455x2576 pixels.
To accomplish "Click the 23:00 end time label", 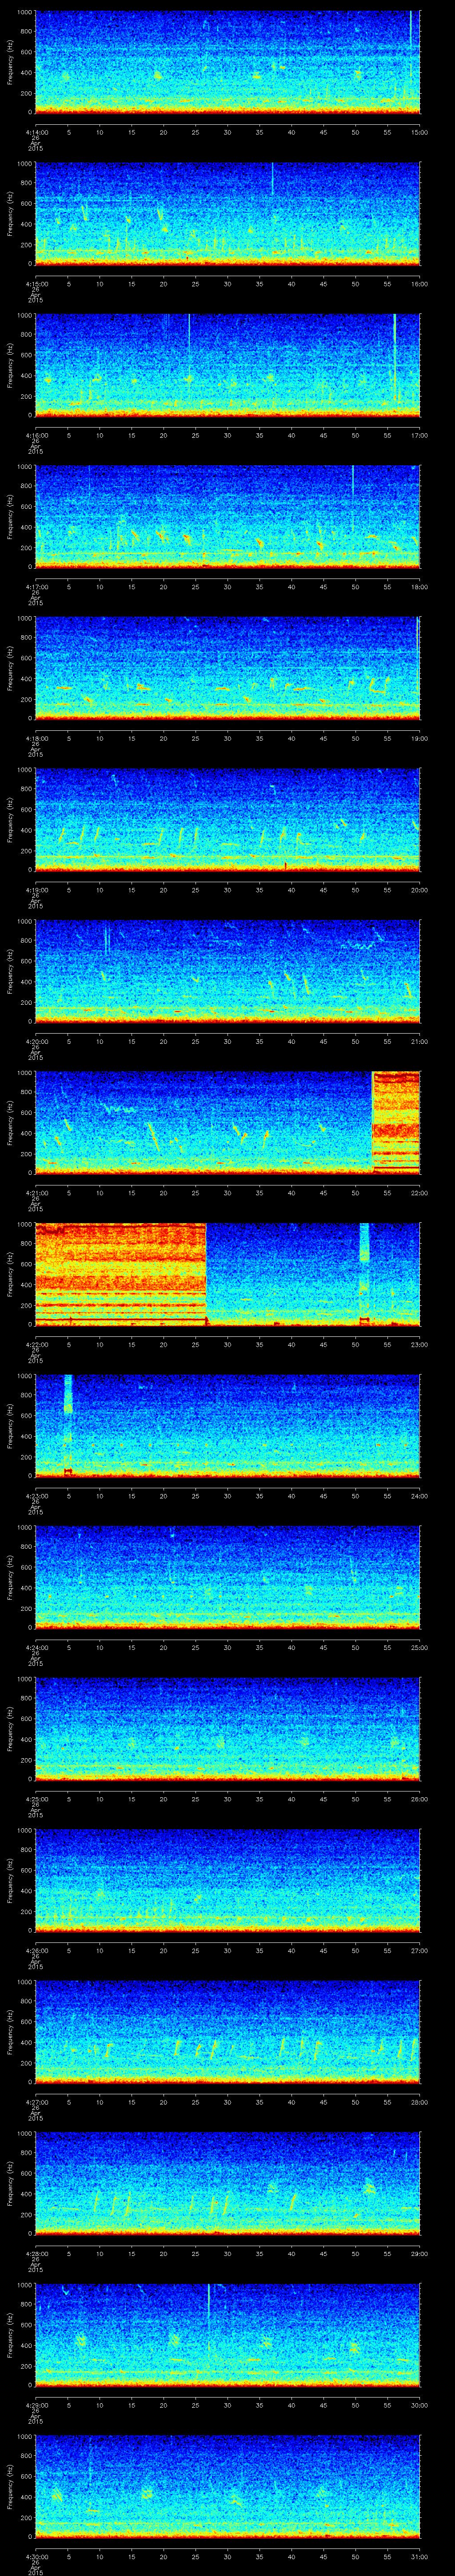I will coord(419,1344).
